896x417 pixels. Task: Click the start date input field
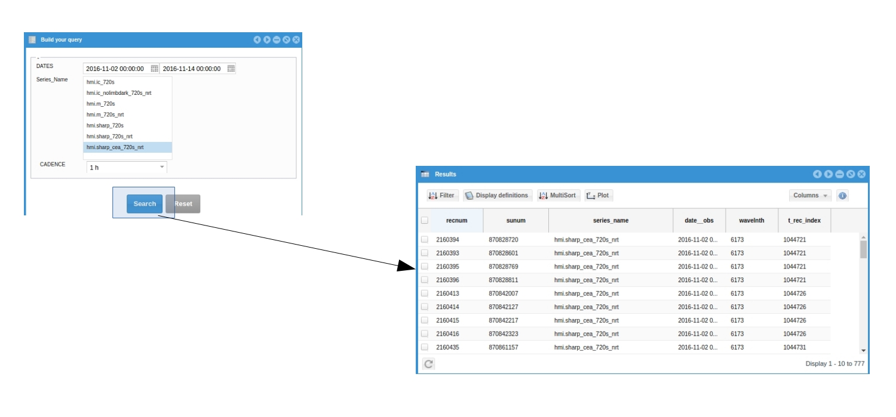pyautogui.click(x=115, y=69)
